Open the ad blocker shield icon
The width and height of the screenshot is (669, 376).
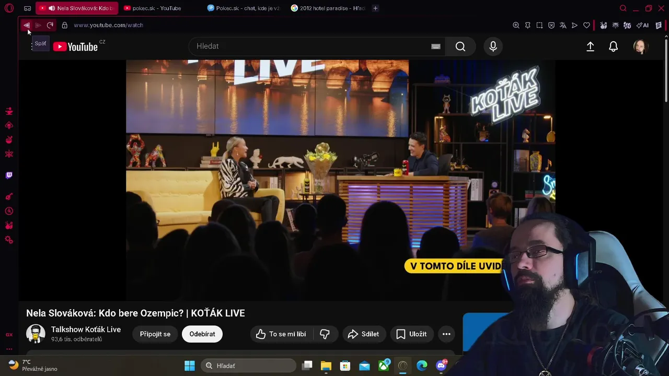(x=551, y=25)
